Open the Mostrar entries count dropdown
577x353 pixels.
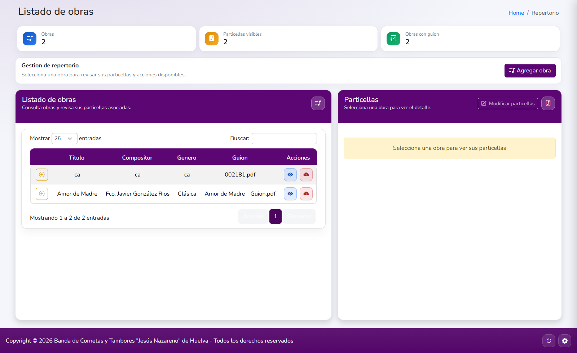pyautogui.click(x=64, y=139)
